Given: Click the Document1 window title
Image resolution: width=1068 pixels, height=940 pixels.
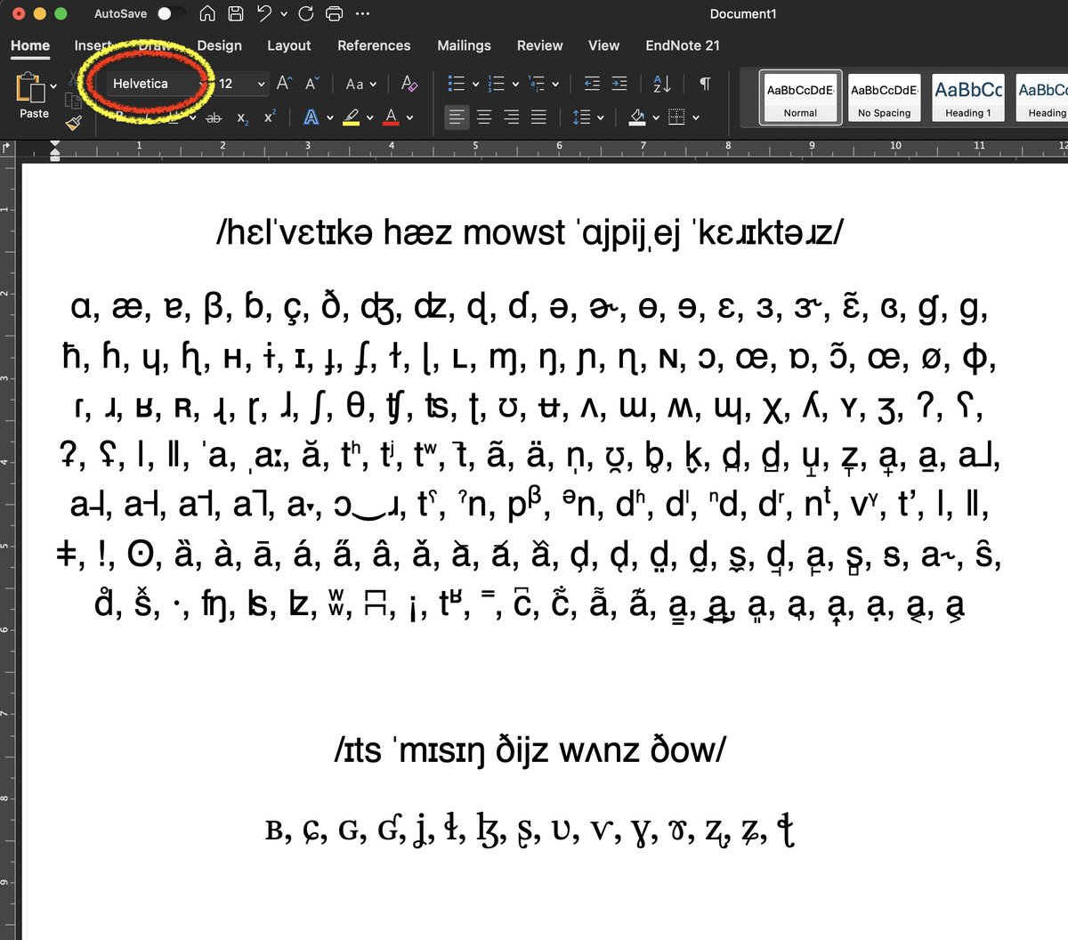Looking at the screenshot, I should pos(743,13).
